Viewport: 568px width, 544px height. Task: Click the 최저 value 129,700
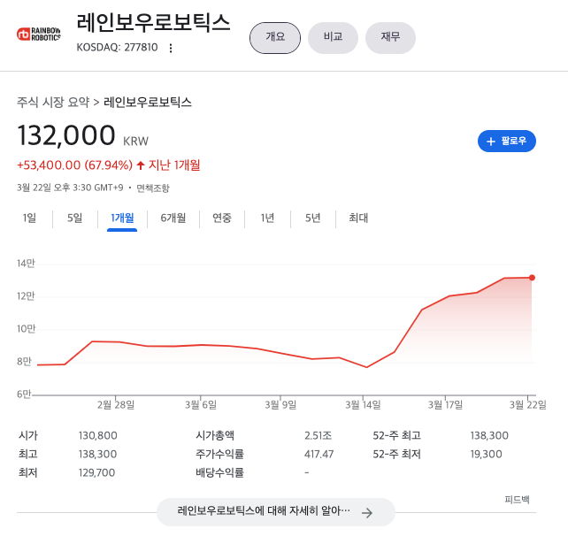click(x=96, y=472)
